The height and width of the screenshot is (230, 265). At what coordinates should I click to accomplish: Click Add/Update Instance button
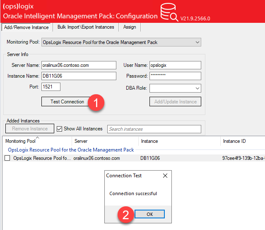[175, 102]
